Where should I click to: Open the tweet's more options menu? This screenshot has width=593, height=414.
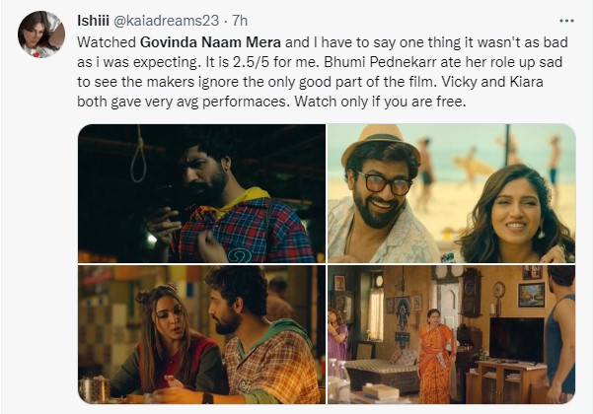coord(565,20)
